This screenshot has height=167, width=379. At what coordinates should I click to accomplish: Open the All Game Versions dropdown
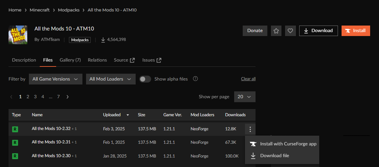(56, 79)
